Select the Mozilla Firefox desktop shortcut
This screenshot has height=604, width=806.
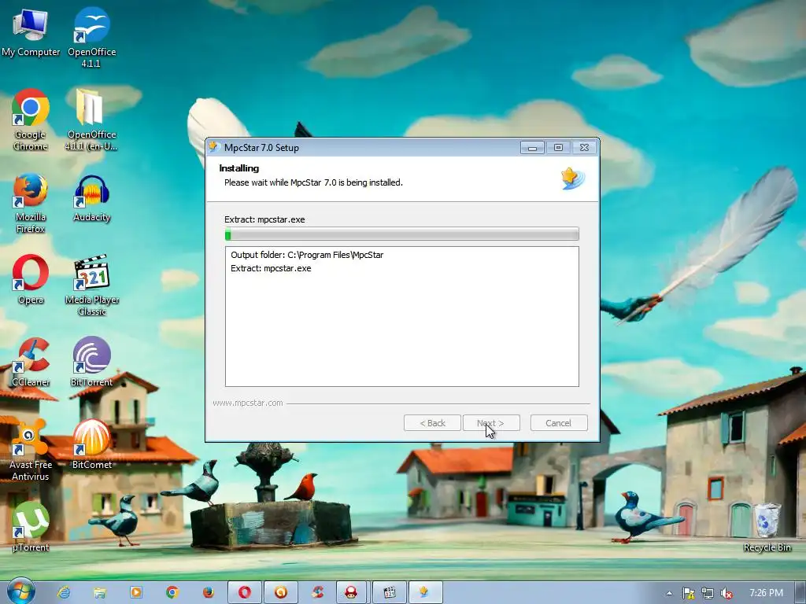pyautogui.click(x=31, y=204)
